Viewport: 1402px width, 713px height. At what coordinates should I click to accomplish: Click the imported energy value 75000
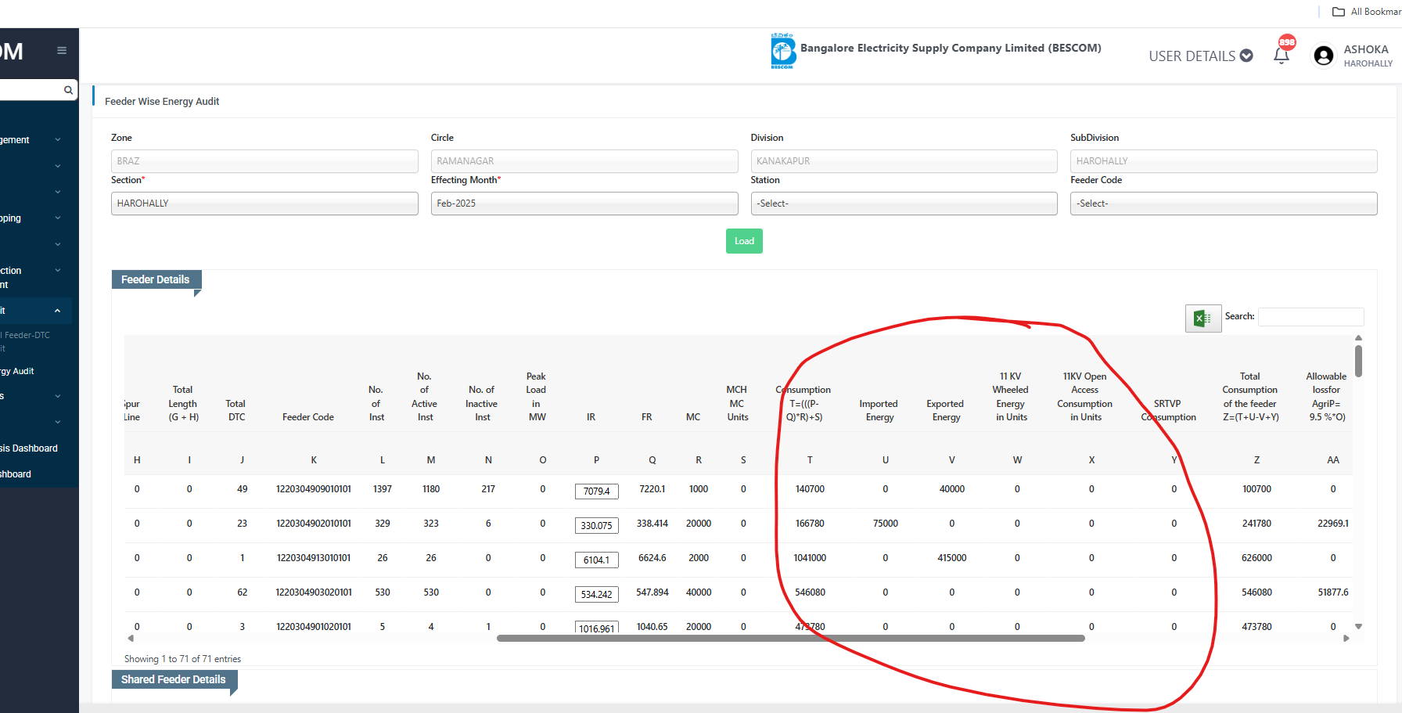coord(886,524)
